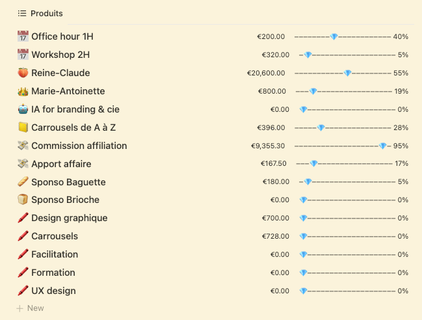422x320 pixels.
Task: Click the diamond marker on Reine-Claude's 55% bar
Action: click(x=347, y=73)
